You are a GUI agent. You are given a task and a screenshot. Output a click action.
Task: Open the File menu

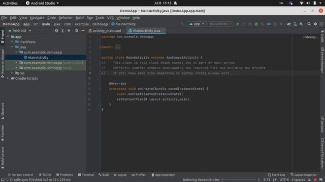coord(4,18)
